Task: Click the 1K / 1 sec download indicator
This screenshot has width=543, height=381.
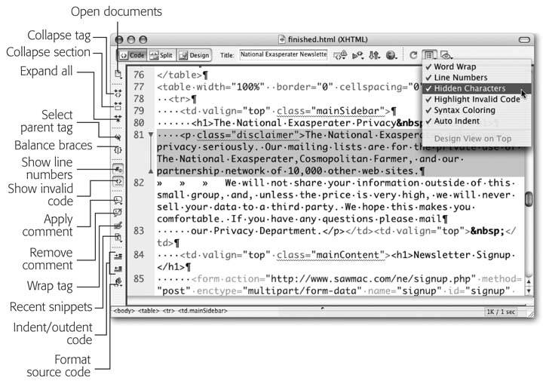Action: [x=501, y=312]
